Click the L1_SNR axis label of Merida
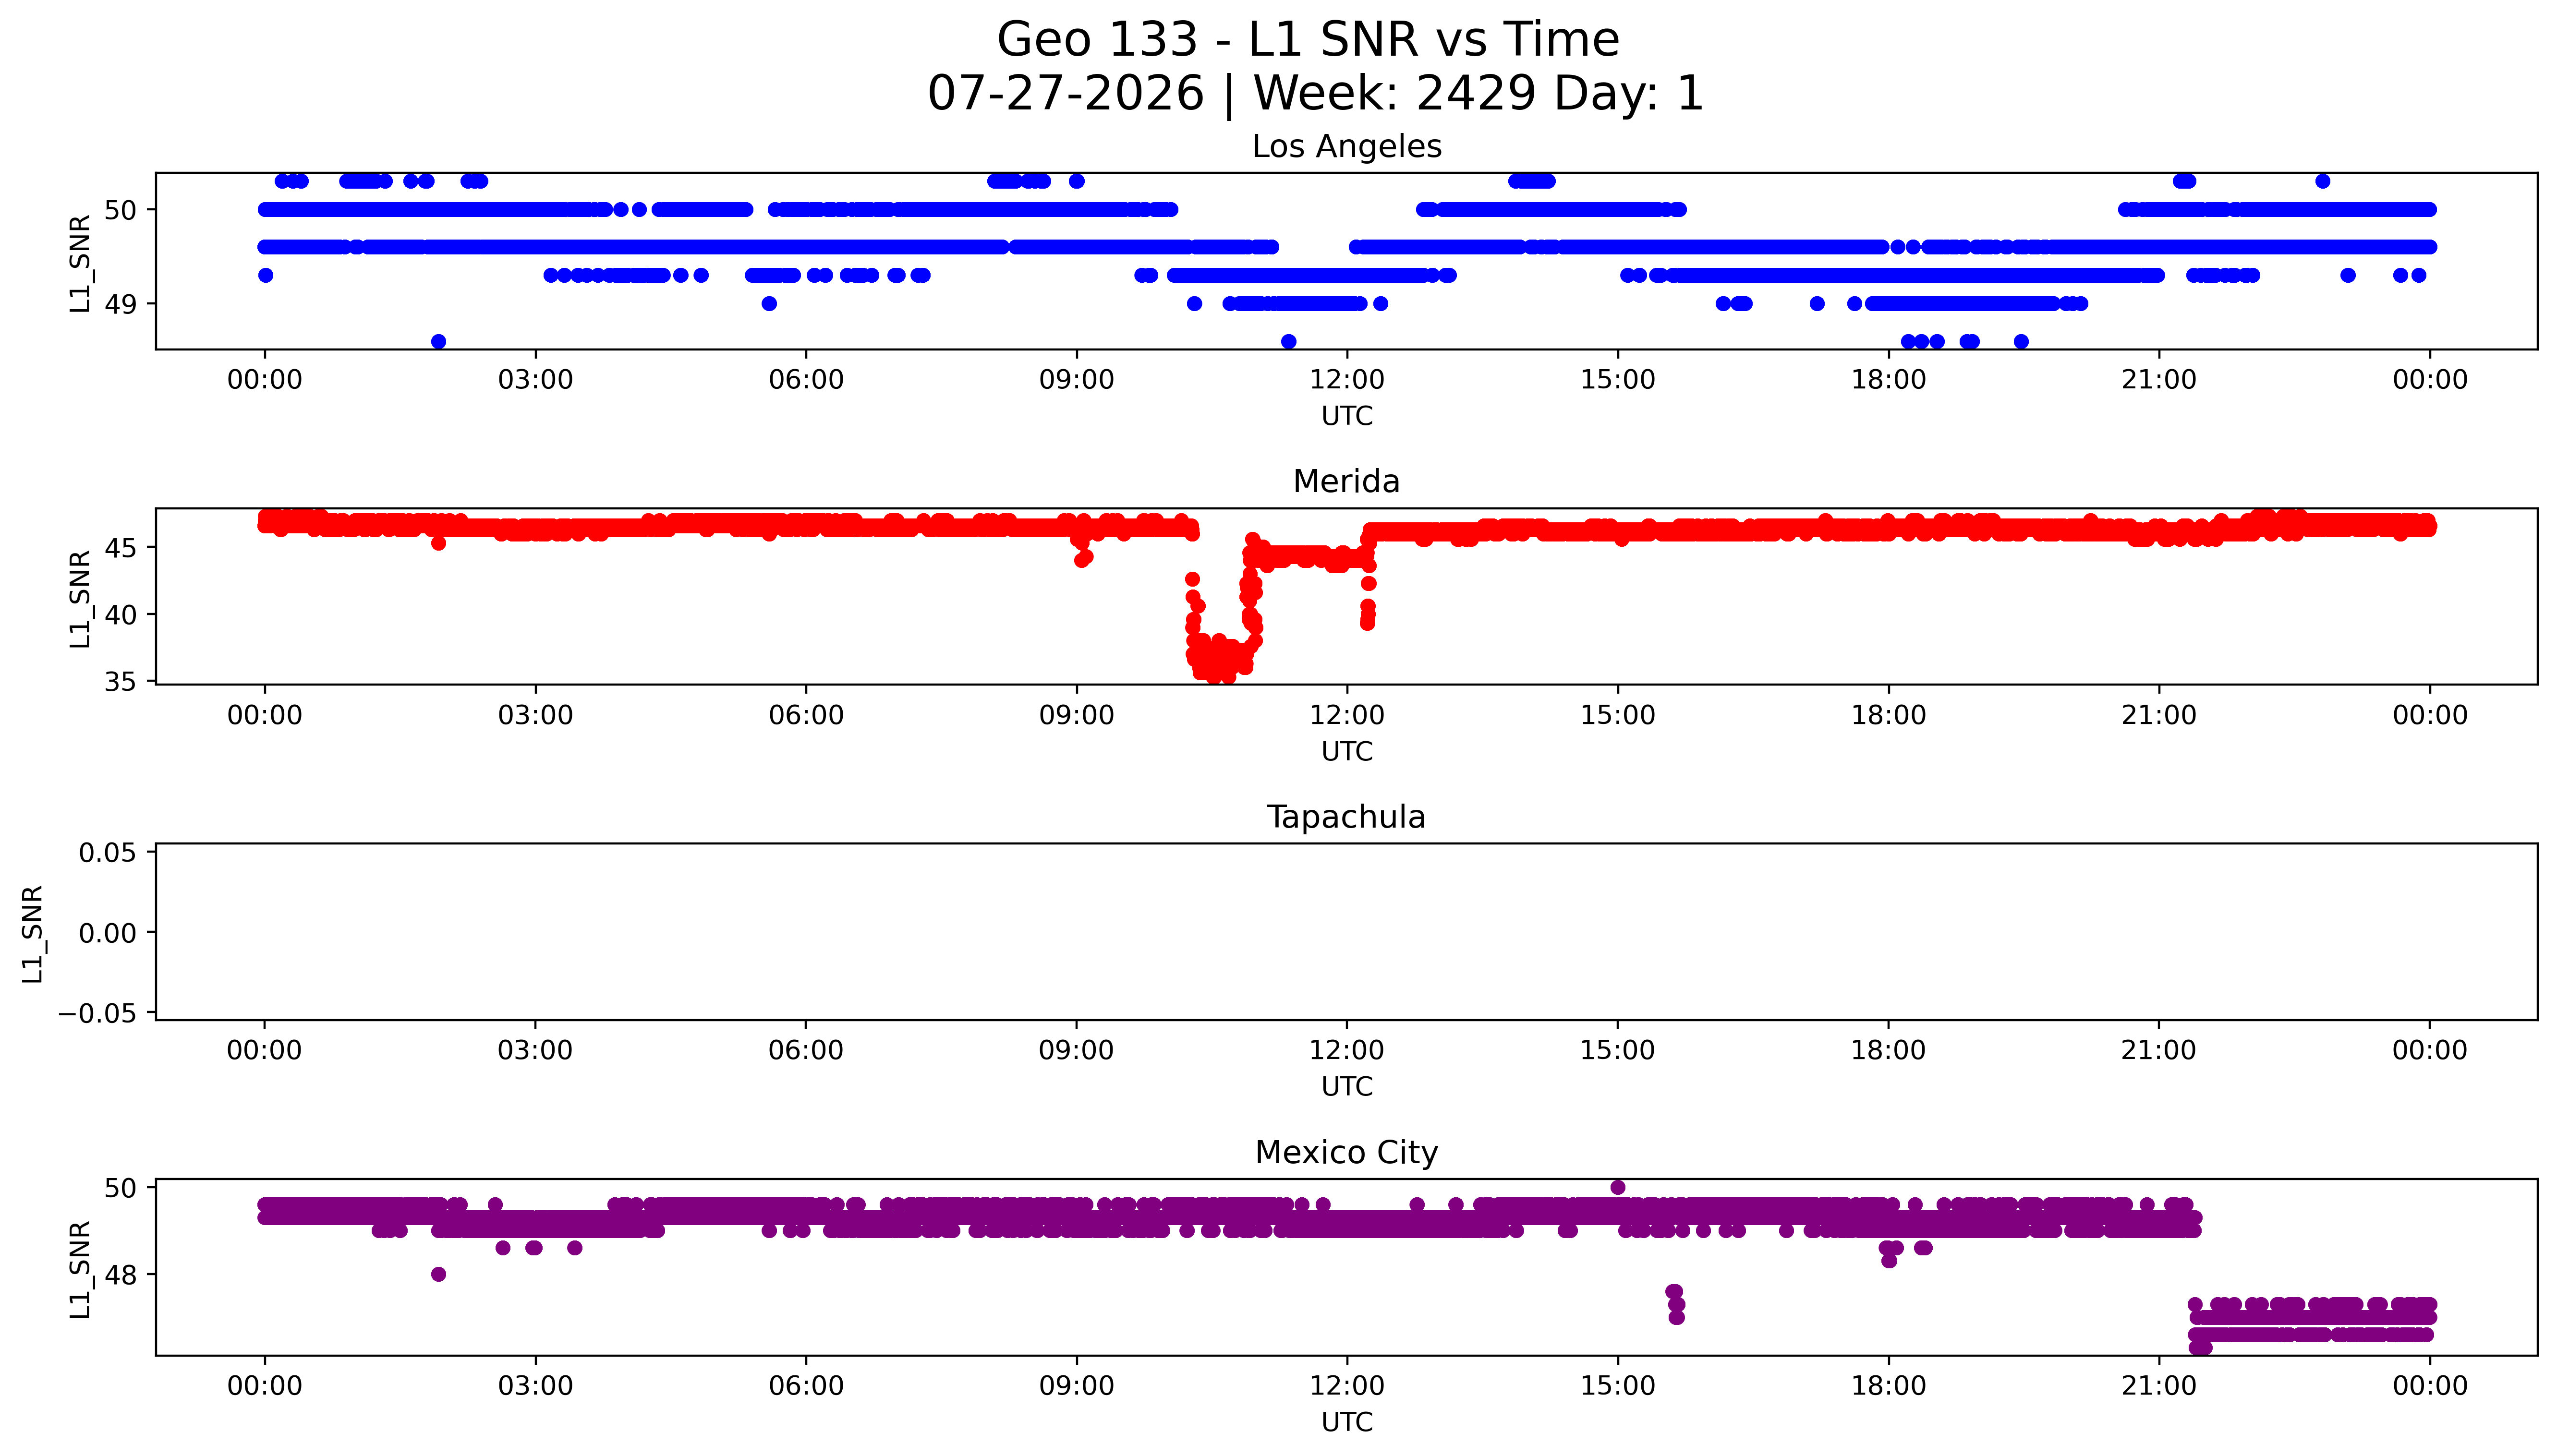Viewport: 2557px width, 1456px height. [x=80, y=598]
